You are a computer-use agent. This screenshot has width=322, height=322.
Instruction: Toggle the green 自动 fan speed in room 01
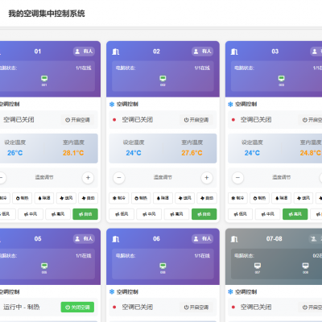pos(85,214)
